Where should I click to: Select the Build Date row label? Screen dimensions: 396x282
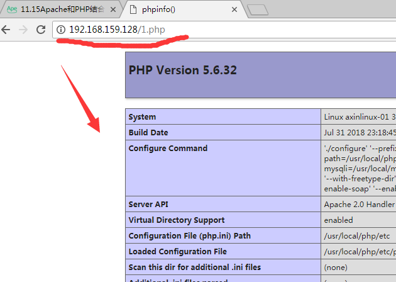(x=148, y=133)
